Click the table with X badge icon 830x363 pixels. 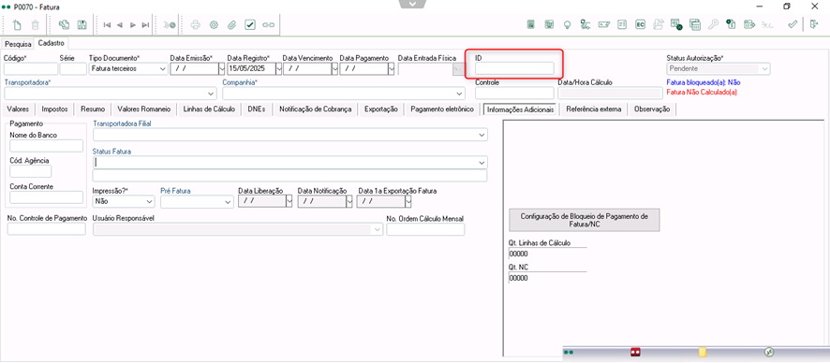[x=676, y=24]
